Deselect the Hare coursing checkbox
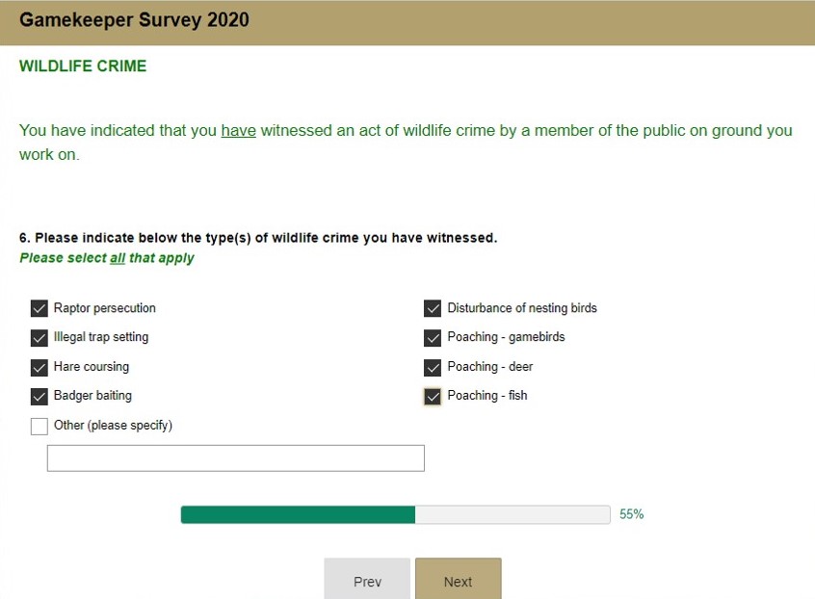Screen dimensions: 815x599 click(x=39, y=367)
